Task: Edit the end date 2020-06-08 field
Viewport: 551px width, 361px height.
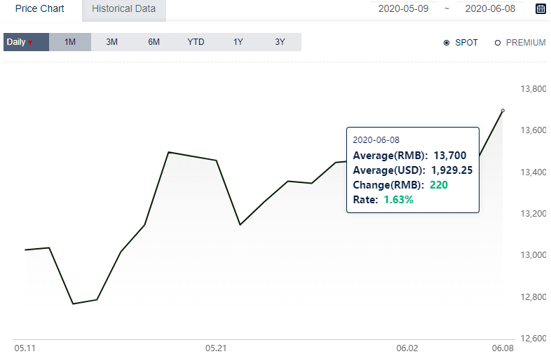Action: point(490,8)
